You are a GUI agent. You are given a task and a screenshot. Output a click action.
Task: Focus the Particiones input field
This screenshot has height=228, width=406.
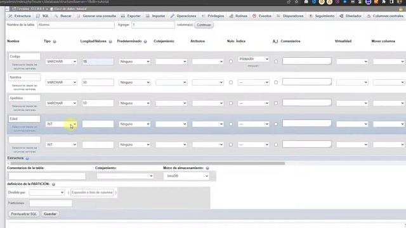[51, 203]
